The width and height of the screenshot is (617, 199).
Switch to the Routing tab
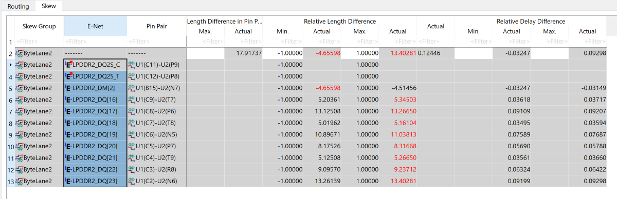(18, 6)
